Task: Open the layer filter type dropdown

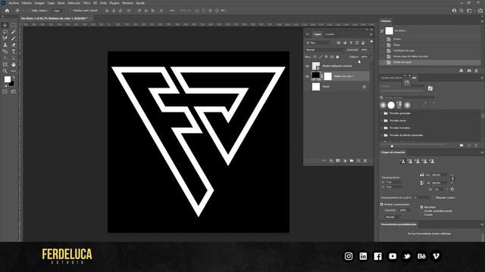Action: click(318, 43)
